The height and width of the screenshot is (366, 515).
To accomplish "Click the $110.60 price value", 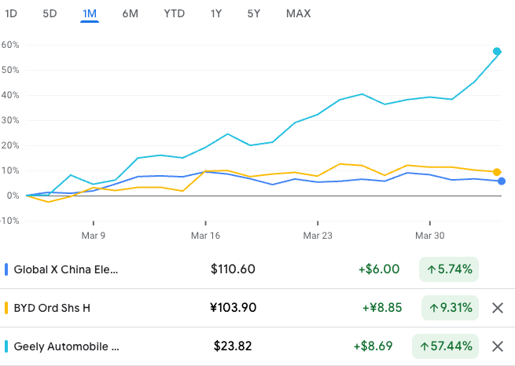I will click(233, 269).
